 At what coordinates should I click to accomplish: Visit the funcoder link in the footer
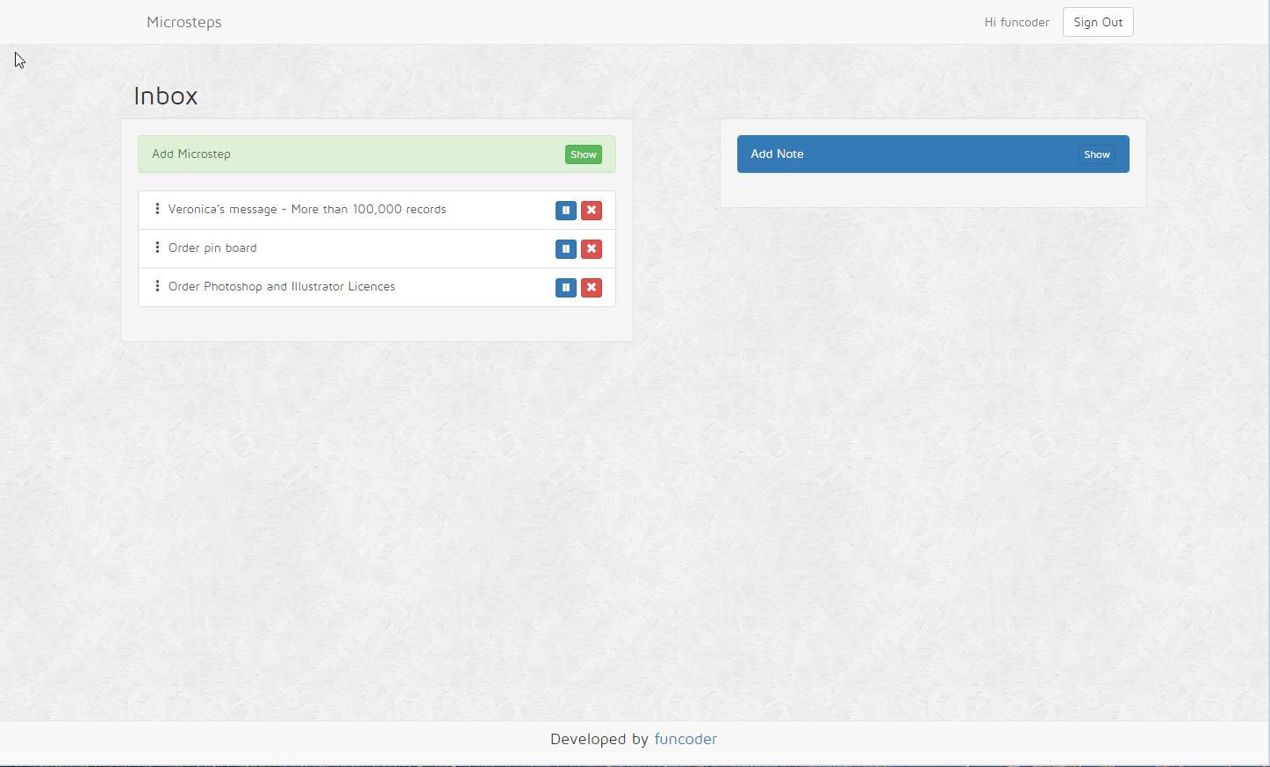click(x=685, y=739)
